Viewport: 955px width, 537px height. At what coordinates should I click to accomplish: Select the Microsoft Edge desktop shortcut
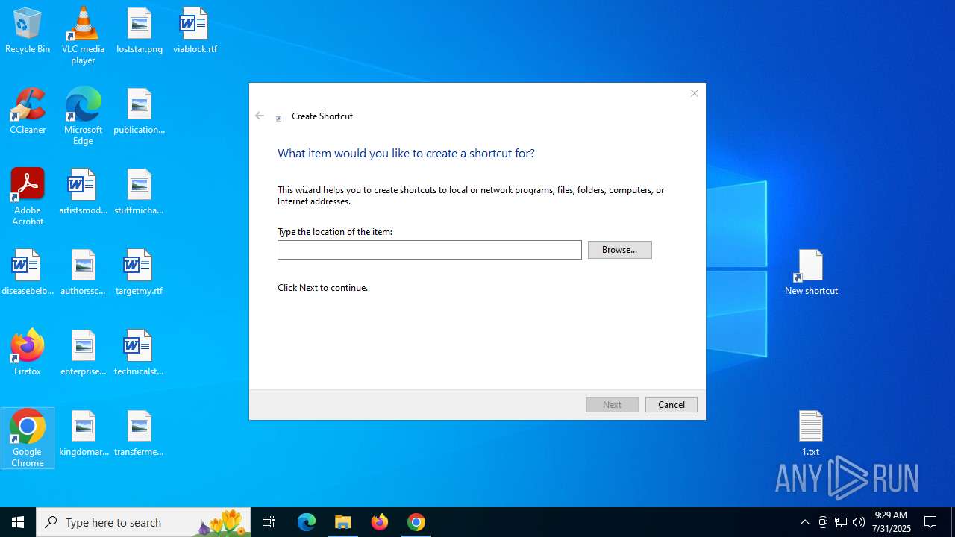pos(83,116)
